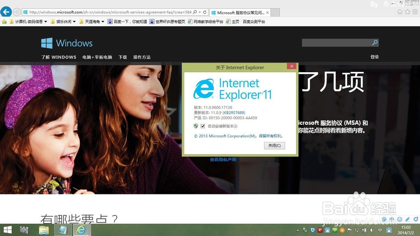420x236 pixels.
Task: Click the orange round tray icon
Action: [342, 230]
